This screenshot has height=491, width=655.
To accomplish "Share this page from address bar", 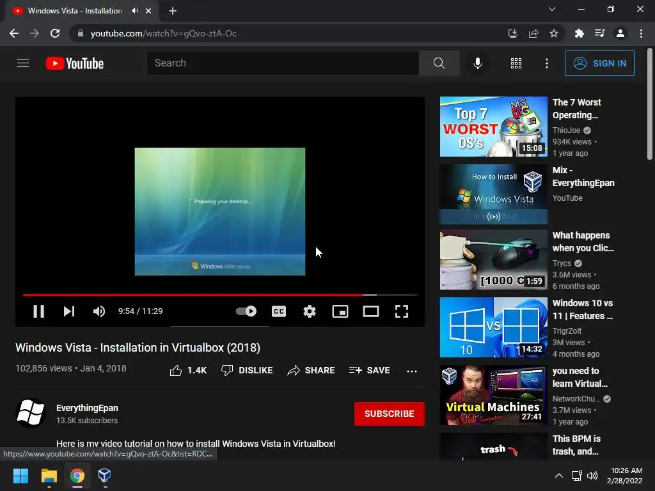I will click(533, 33).
